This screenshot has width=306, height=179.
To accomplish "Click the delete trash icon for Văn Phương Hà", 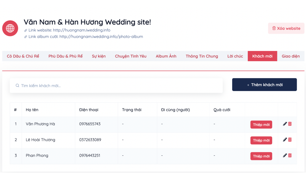I will pyautogui.click(x=290, y=124).
